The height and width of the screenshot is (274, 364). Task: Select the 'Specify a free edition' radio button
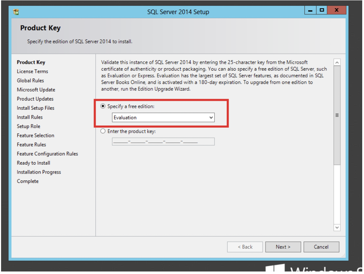103,106
